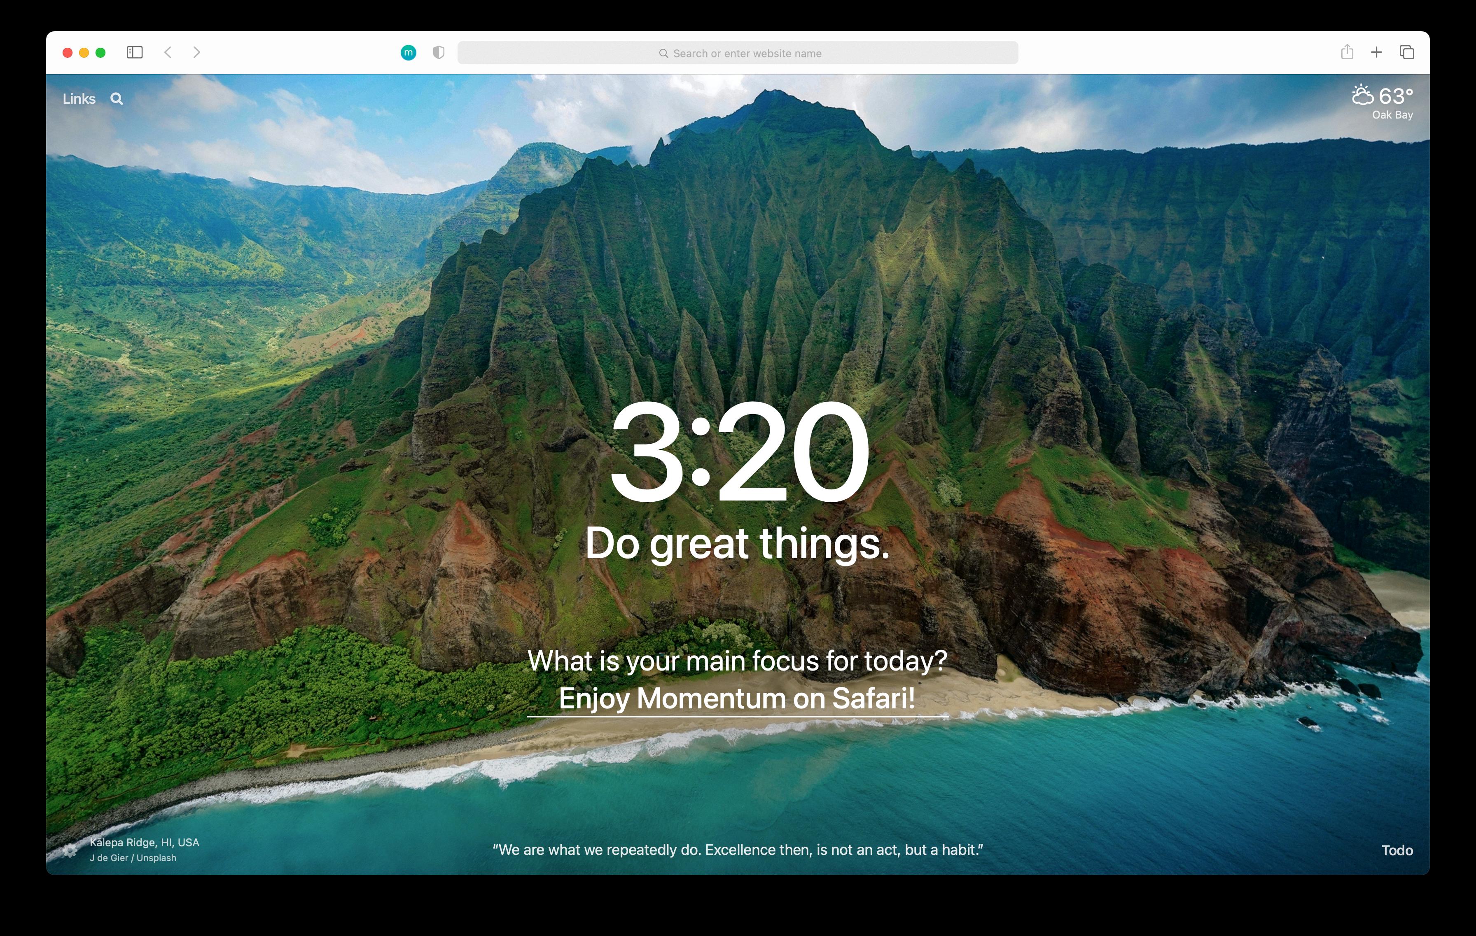Viewport: 1476px width, 936px height.
Task: Show the Safari sidebar
Action: coord(135,53)
